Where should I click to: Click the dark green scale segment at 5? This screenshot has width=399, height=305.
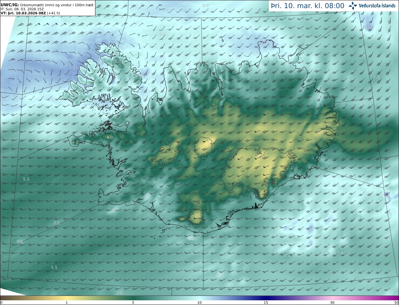click(133, 298)
